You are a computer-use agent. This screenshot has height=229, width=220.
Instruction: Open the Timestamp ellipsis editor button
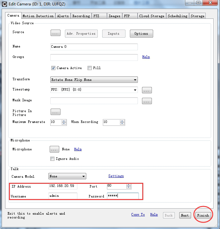pyautogui.click(x=147, y=90)
